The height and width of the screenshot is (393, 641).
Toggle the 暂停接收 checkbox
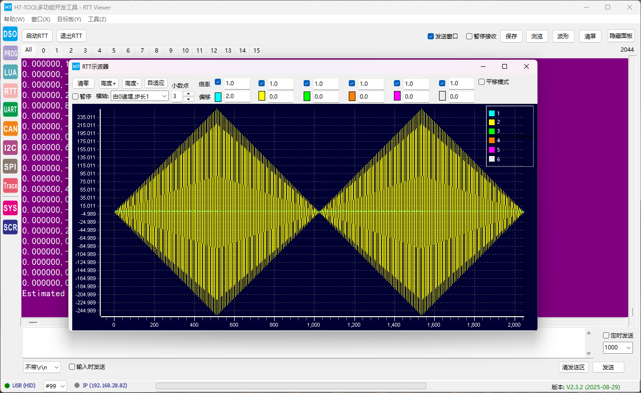(x=469, y=37)
